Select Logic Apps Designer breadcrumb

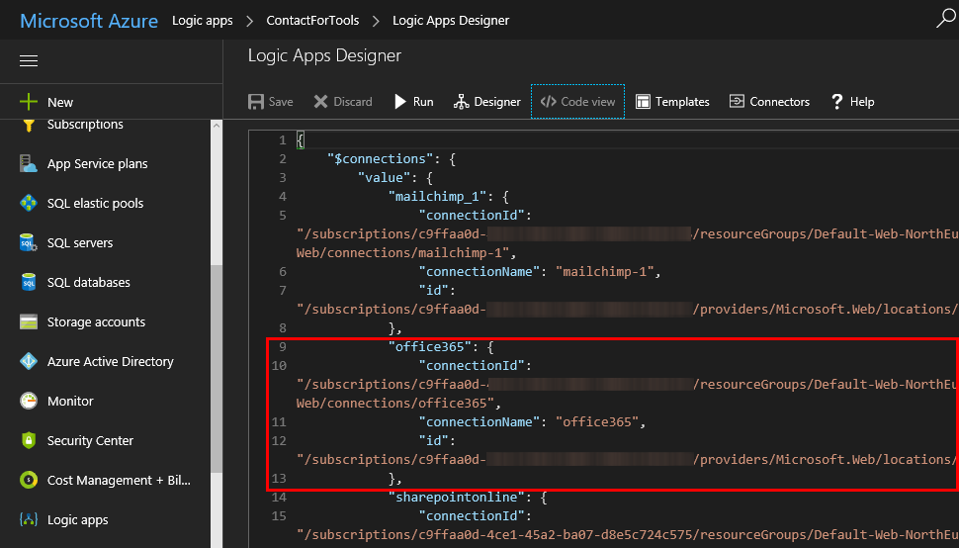coord(451,20)
